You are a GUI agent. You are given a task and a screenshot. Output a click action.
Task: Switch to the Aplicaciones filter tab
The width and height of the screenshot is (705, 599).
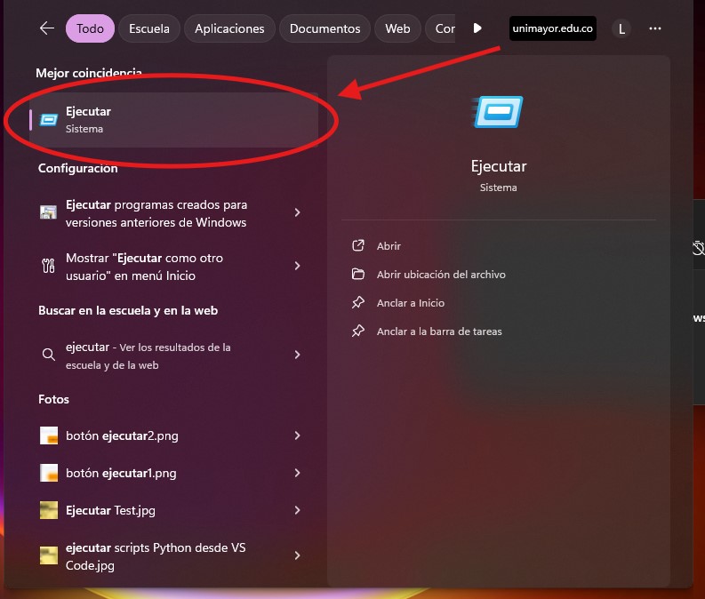(x=229, y=28)
